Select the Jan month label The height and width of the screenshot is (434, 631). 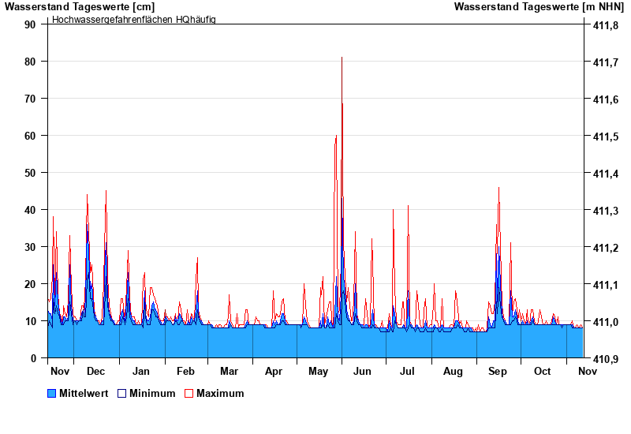(141, 371)
